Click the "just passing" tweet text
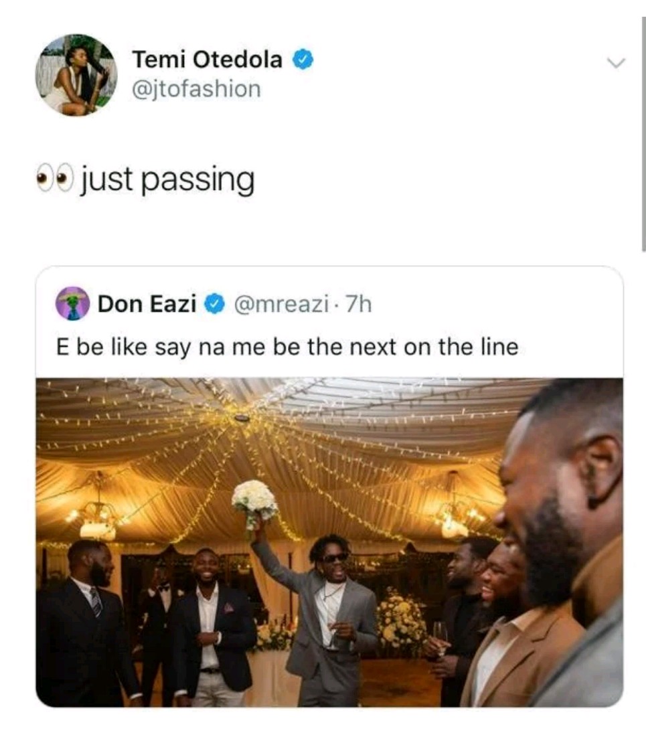 point(168,181)
